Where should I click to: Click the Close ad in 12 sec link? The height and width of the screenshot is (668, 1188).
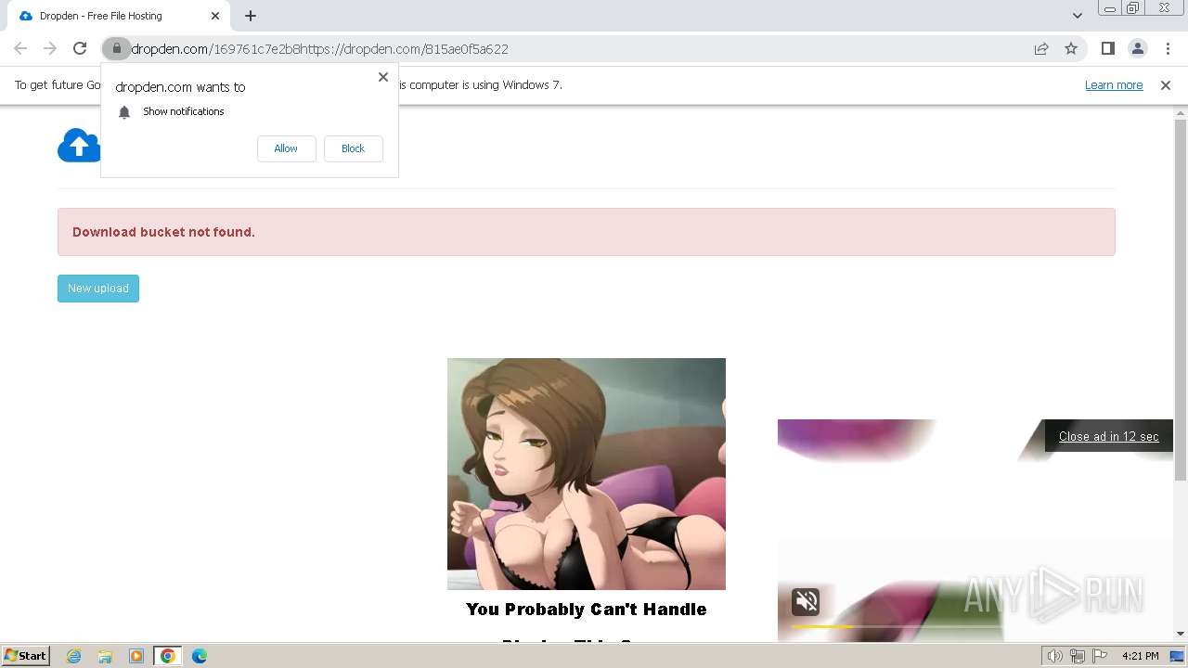[x=1108, y=436]
